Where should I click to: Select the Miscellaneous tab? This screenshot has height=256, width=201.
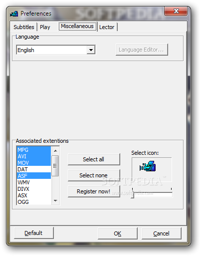[77, 27]
